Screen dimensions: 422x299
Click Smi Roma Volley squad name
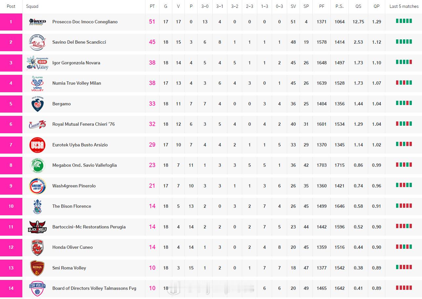(x=69, y=268)
